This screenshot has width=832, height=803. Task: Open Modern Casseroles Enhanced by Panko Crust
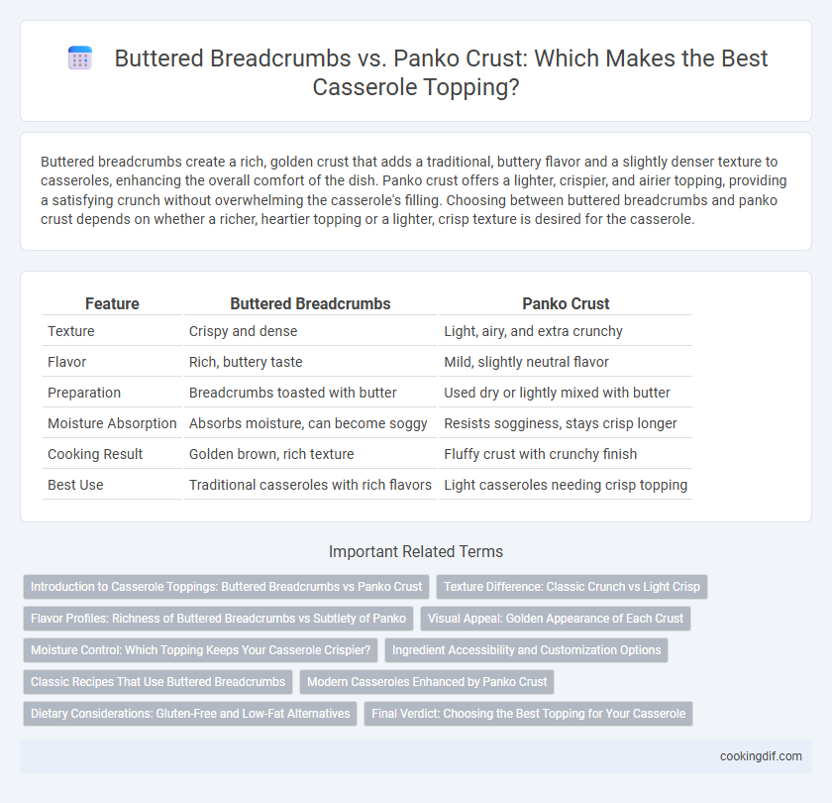tap(427, 682)
